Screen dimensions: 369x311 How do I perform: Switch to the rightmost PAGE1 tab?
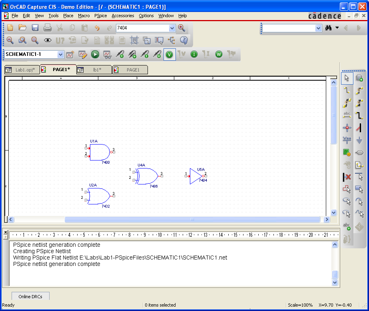click(130, 70)
